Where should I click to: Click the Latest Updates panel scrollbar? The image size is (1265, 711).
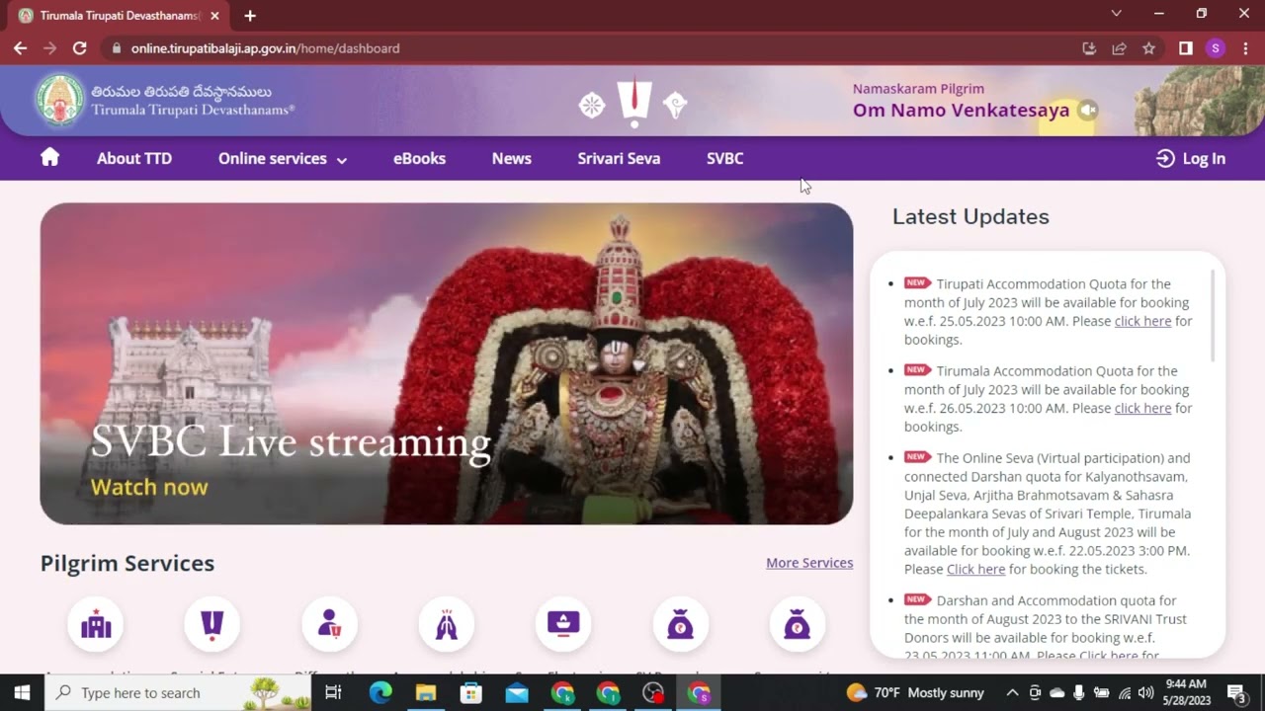coord(1213,315)
